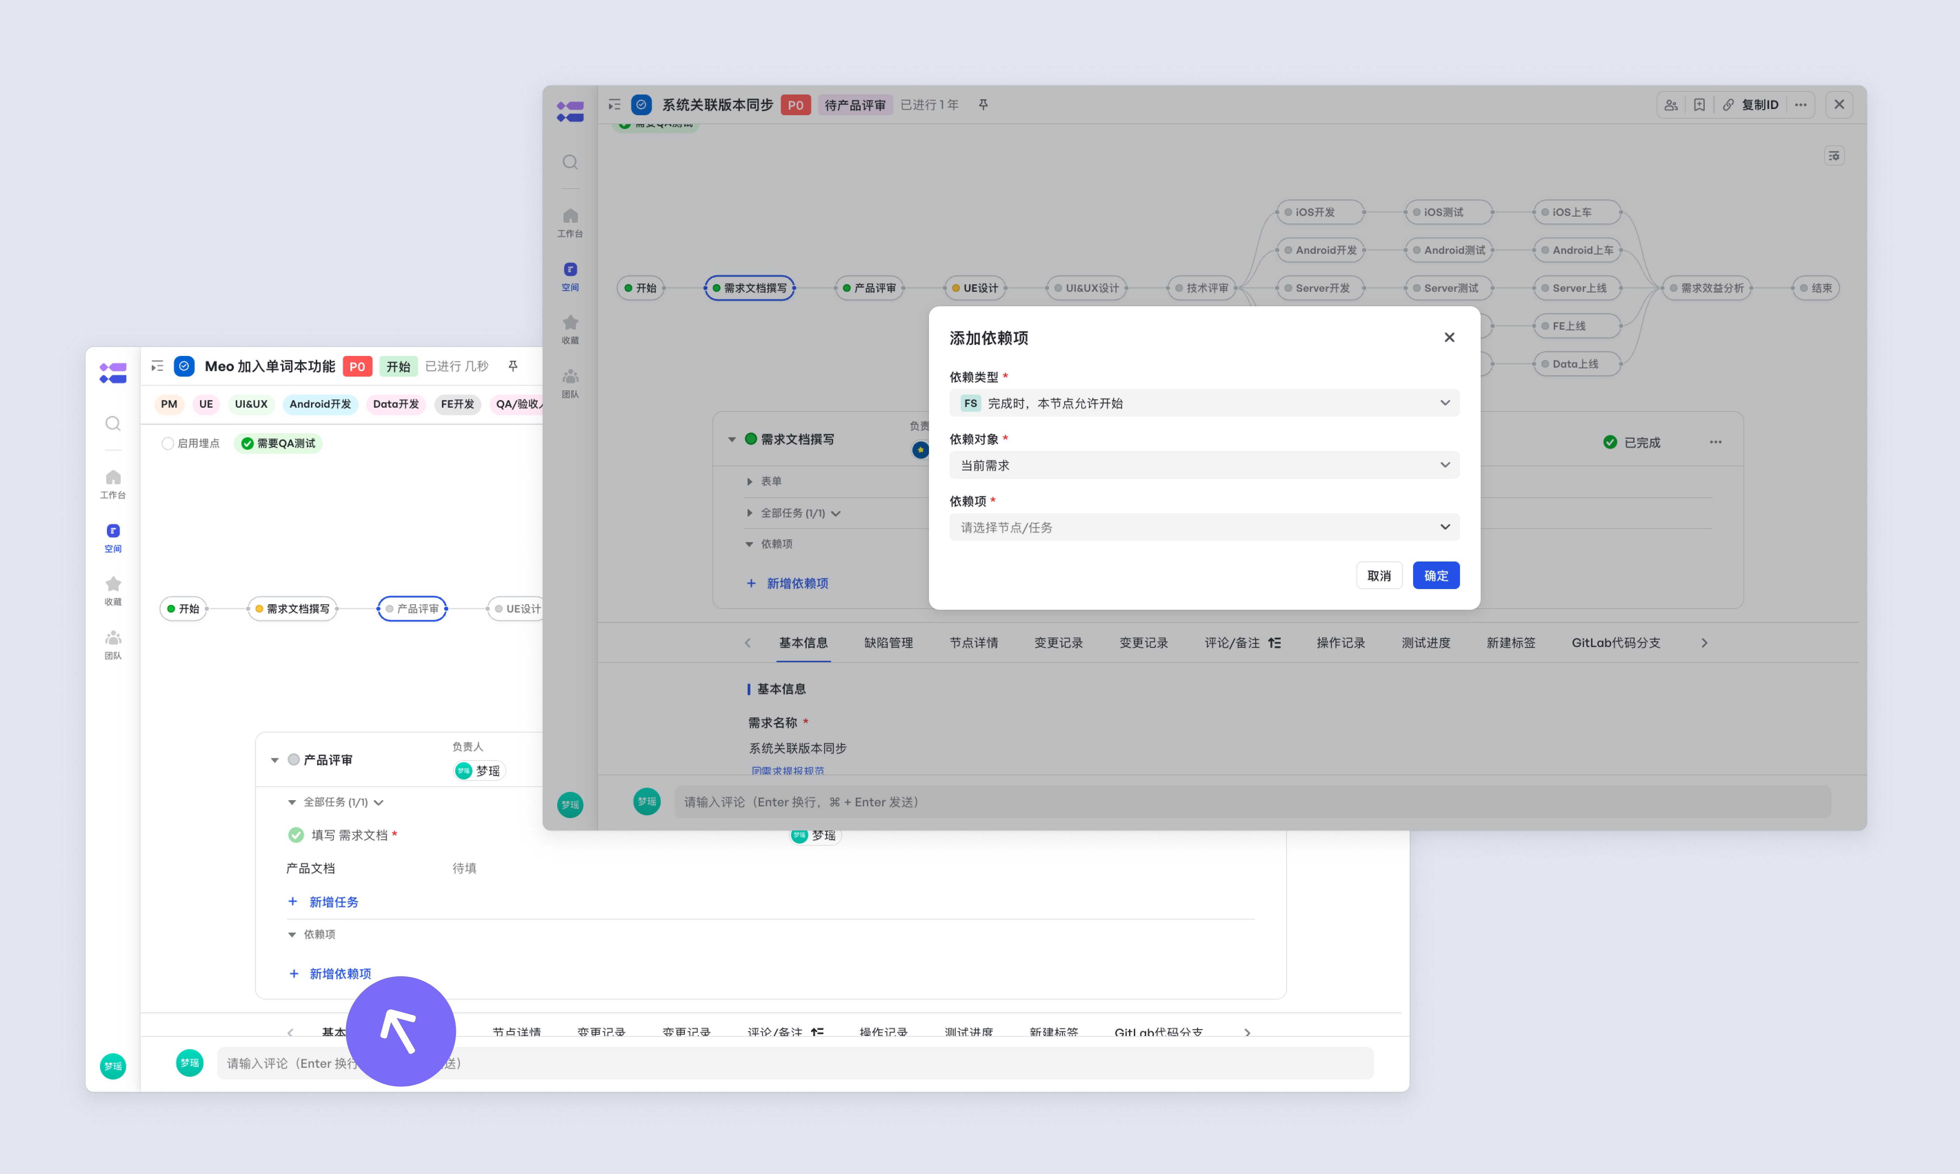The width and height of the screenshot is (1960, 1174).
Task: Collapse 全部任务 (1/1) in the back window
Action: pyautogui.click(x=292, y=802)
